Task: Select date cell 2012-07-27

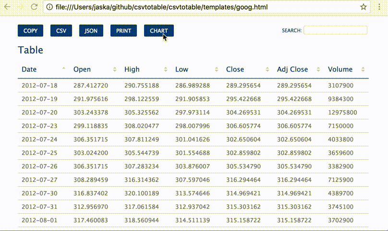Action: [x=39, y=180]
